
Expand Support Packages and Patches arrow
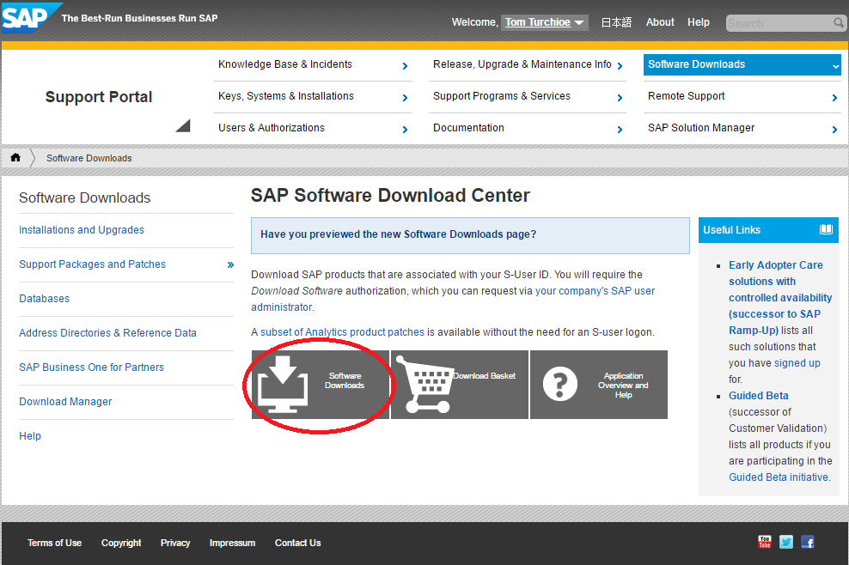point(230,264)
